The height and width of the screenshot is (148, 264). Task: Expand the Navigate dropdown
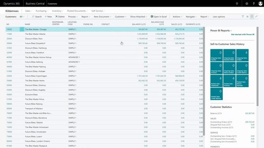[x=191, y=16]
